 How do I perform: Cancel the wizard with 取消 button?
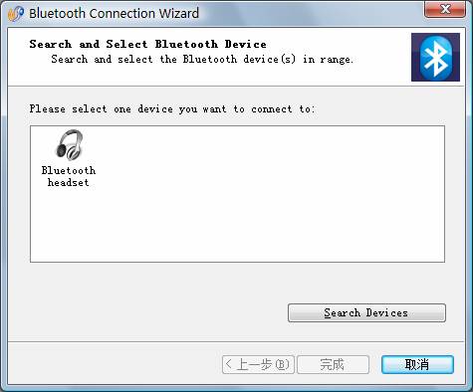pyautogui.click(x=417, y=364)
